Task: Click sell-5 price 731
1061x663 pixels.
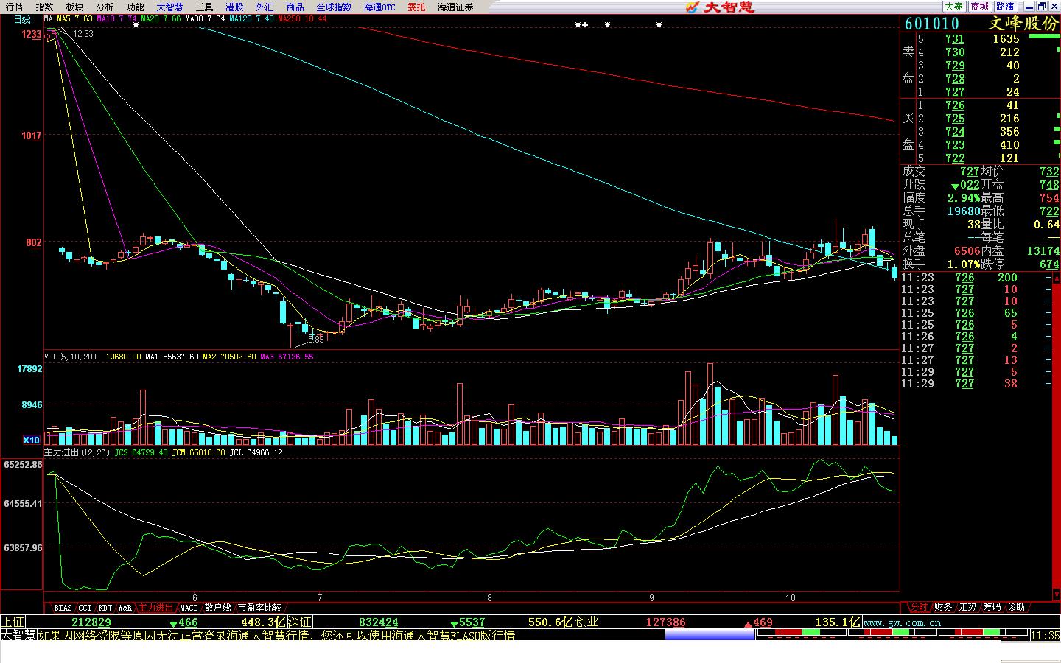Action: 954,39
